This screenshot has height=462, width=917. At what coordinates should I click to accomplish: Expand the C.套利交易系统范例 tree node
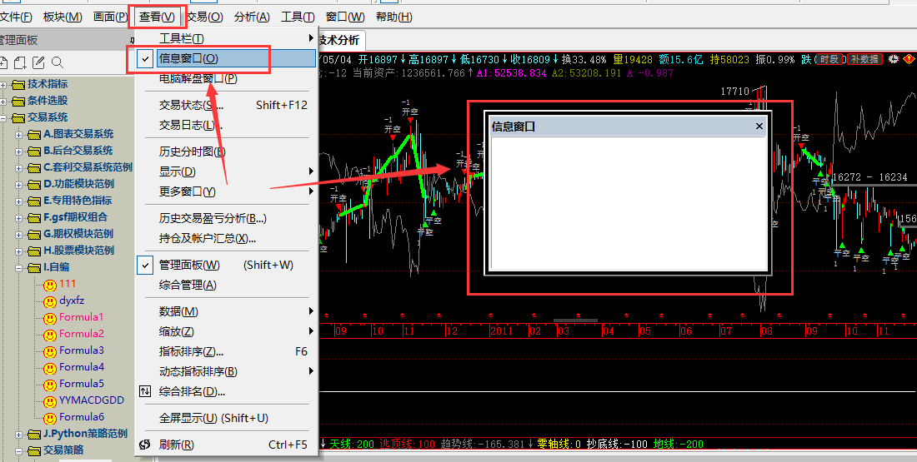(18, 168)
